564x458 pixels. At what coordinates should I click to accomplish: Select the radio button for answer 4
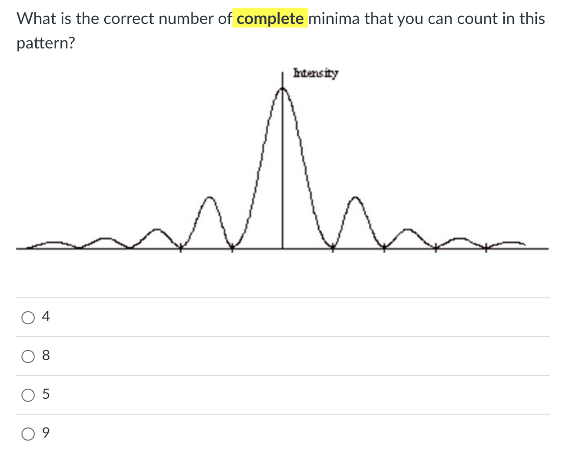(28, 317)
